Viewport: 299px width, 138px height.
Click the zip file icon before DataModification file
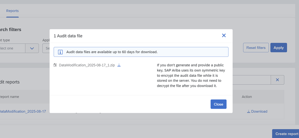pyautogui.click(x=55, y=65)
